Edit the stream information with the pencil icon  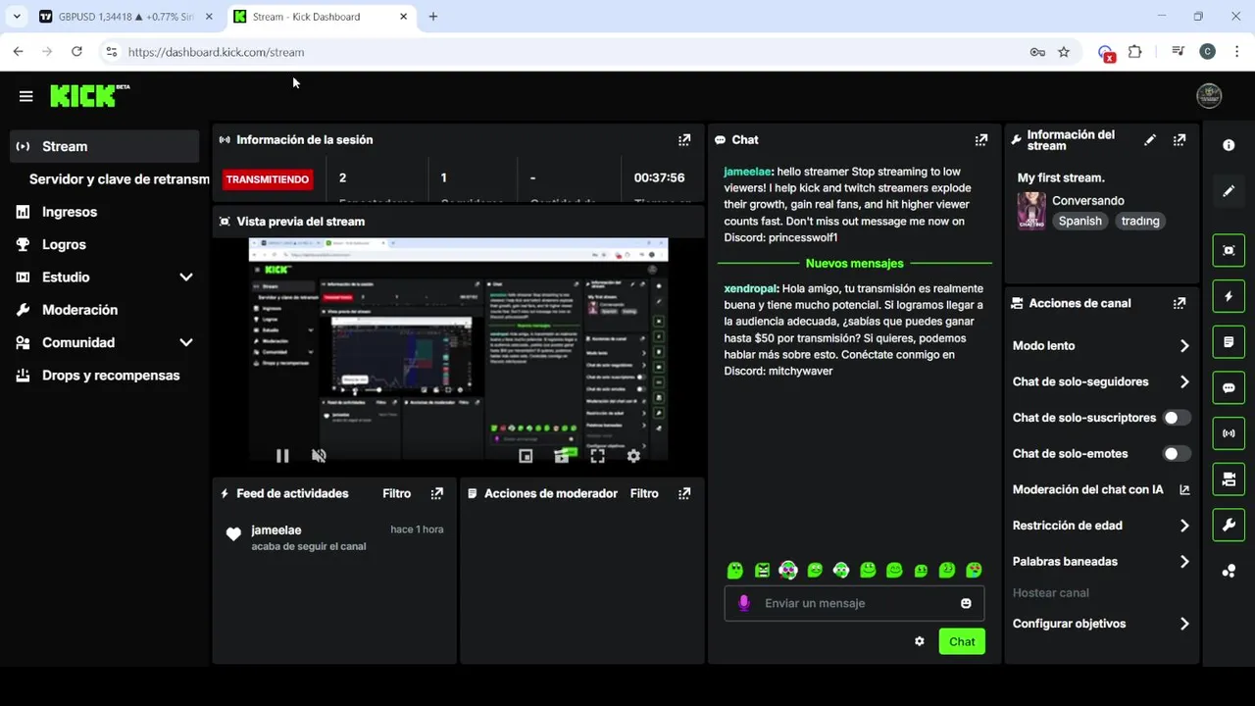point(1150,140)
